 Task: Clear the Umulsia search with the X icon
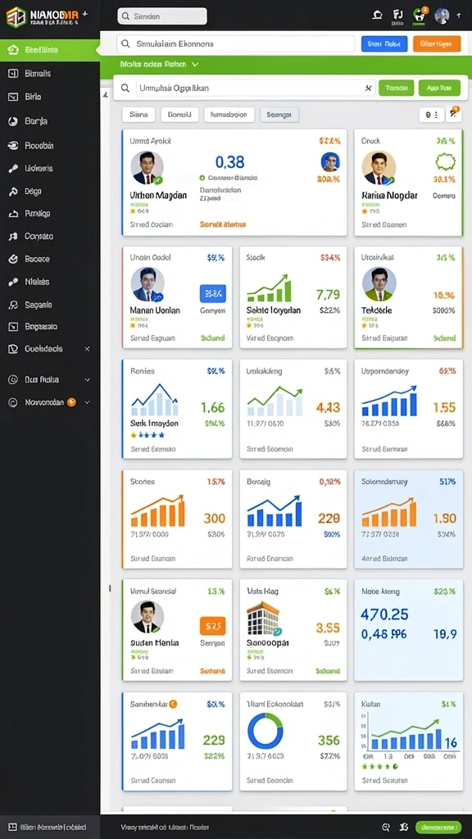368,88
